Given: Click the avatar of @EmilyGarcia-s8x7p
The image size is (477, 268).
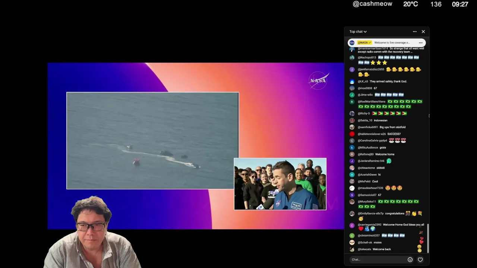Looking at the screenshot, I should [352, 214].
